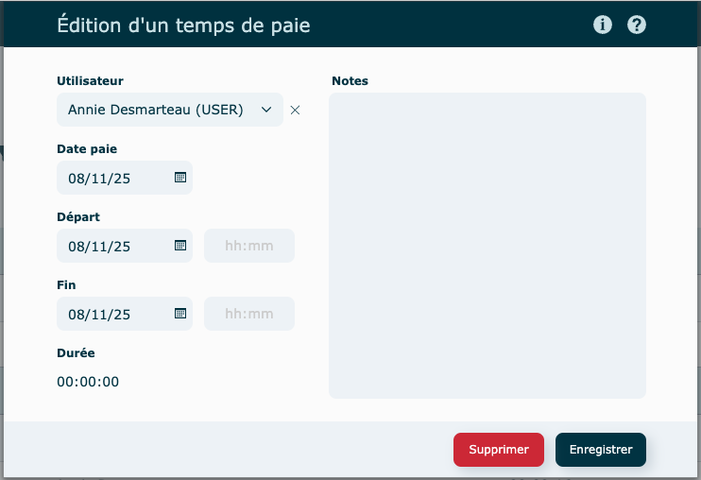Open the Départ calendar picker icon

pos(180,246)
